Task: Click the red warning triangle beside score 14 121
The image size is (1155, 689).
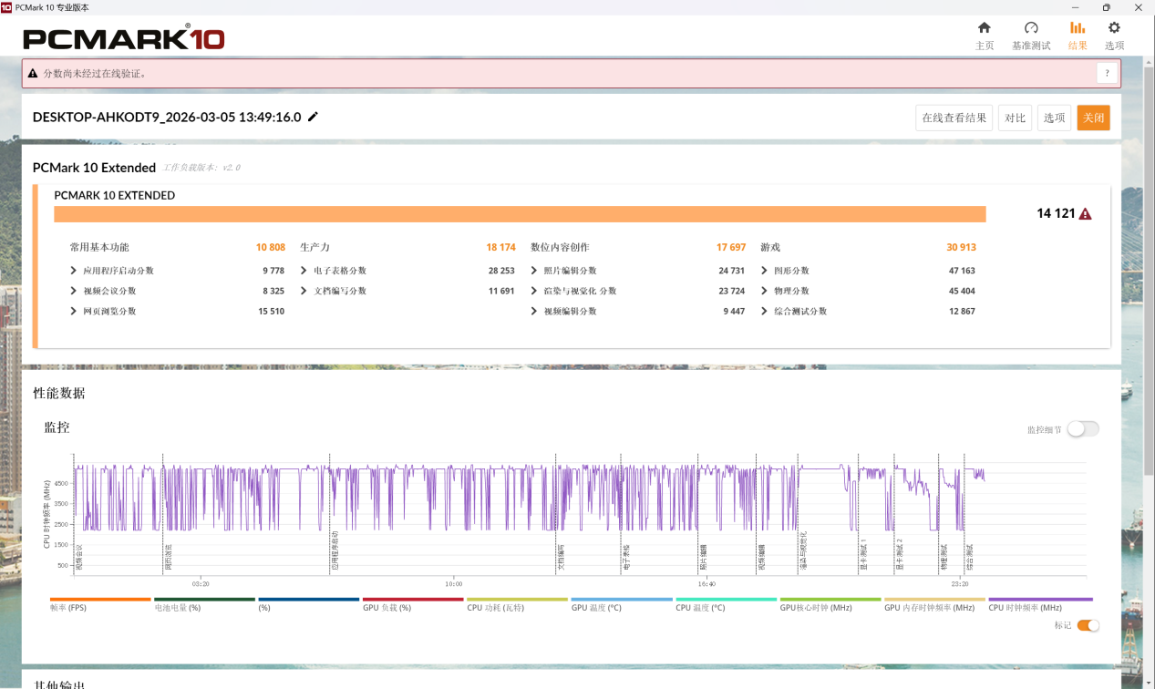Action: (x=1085, y=214)
